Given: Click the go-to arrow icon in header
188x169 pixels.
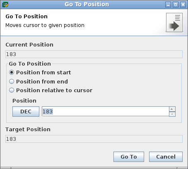Looking at the screenshot, I should (174, 22).
